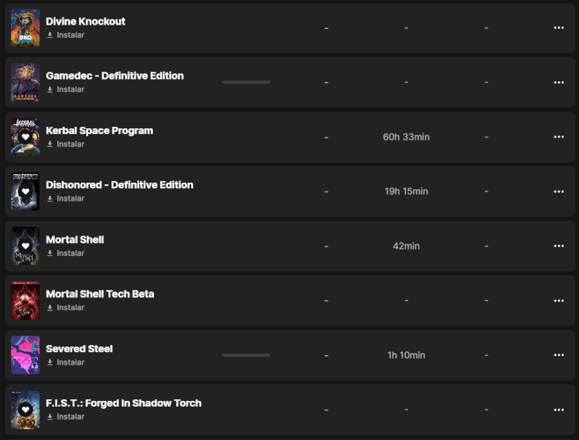Image resolution: width=579 pixels, height=440 pixels.
Task: Click the download icon under Divine Knockout
Action: 50,35
